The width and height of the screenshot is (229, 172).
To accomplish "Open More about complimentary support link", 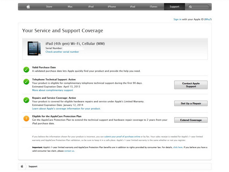I will 53,90.
